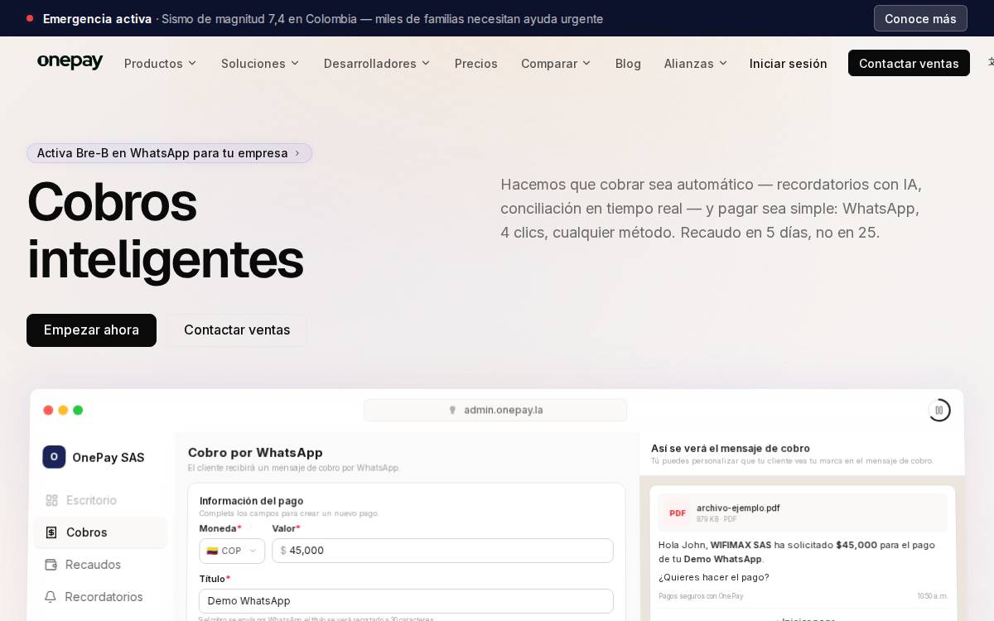Viewport: 994px width, 621px height.
Task: Select Escritorio in the sidebar
Action: 100,500
